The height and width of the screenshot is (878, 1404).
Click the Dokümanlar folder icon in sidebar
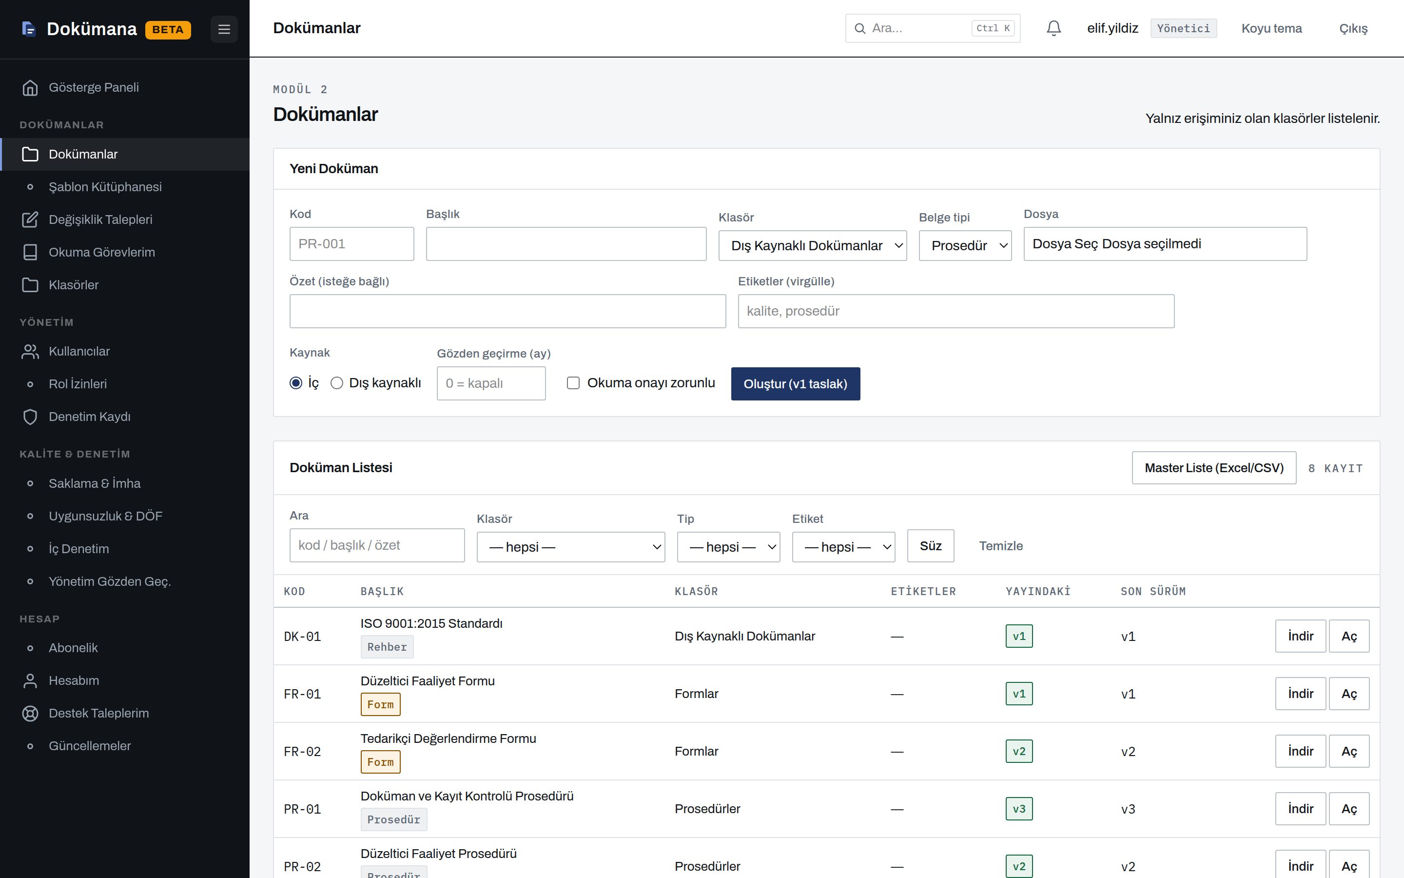coord(30,155)
